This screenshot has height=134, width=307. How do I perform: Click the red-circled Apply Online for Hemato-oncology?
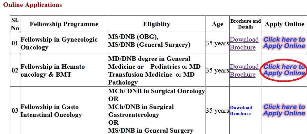tap(284, 70)
